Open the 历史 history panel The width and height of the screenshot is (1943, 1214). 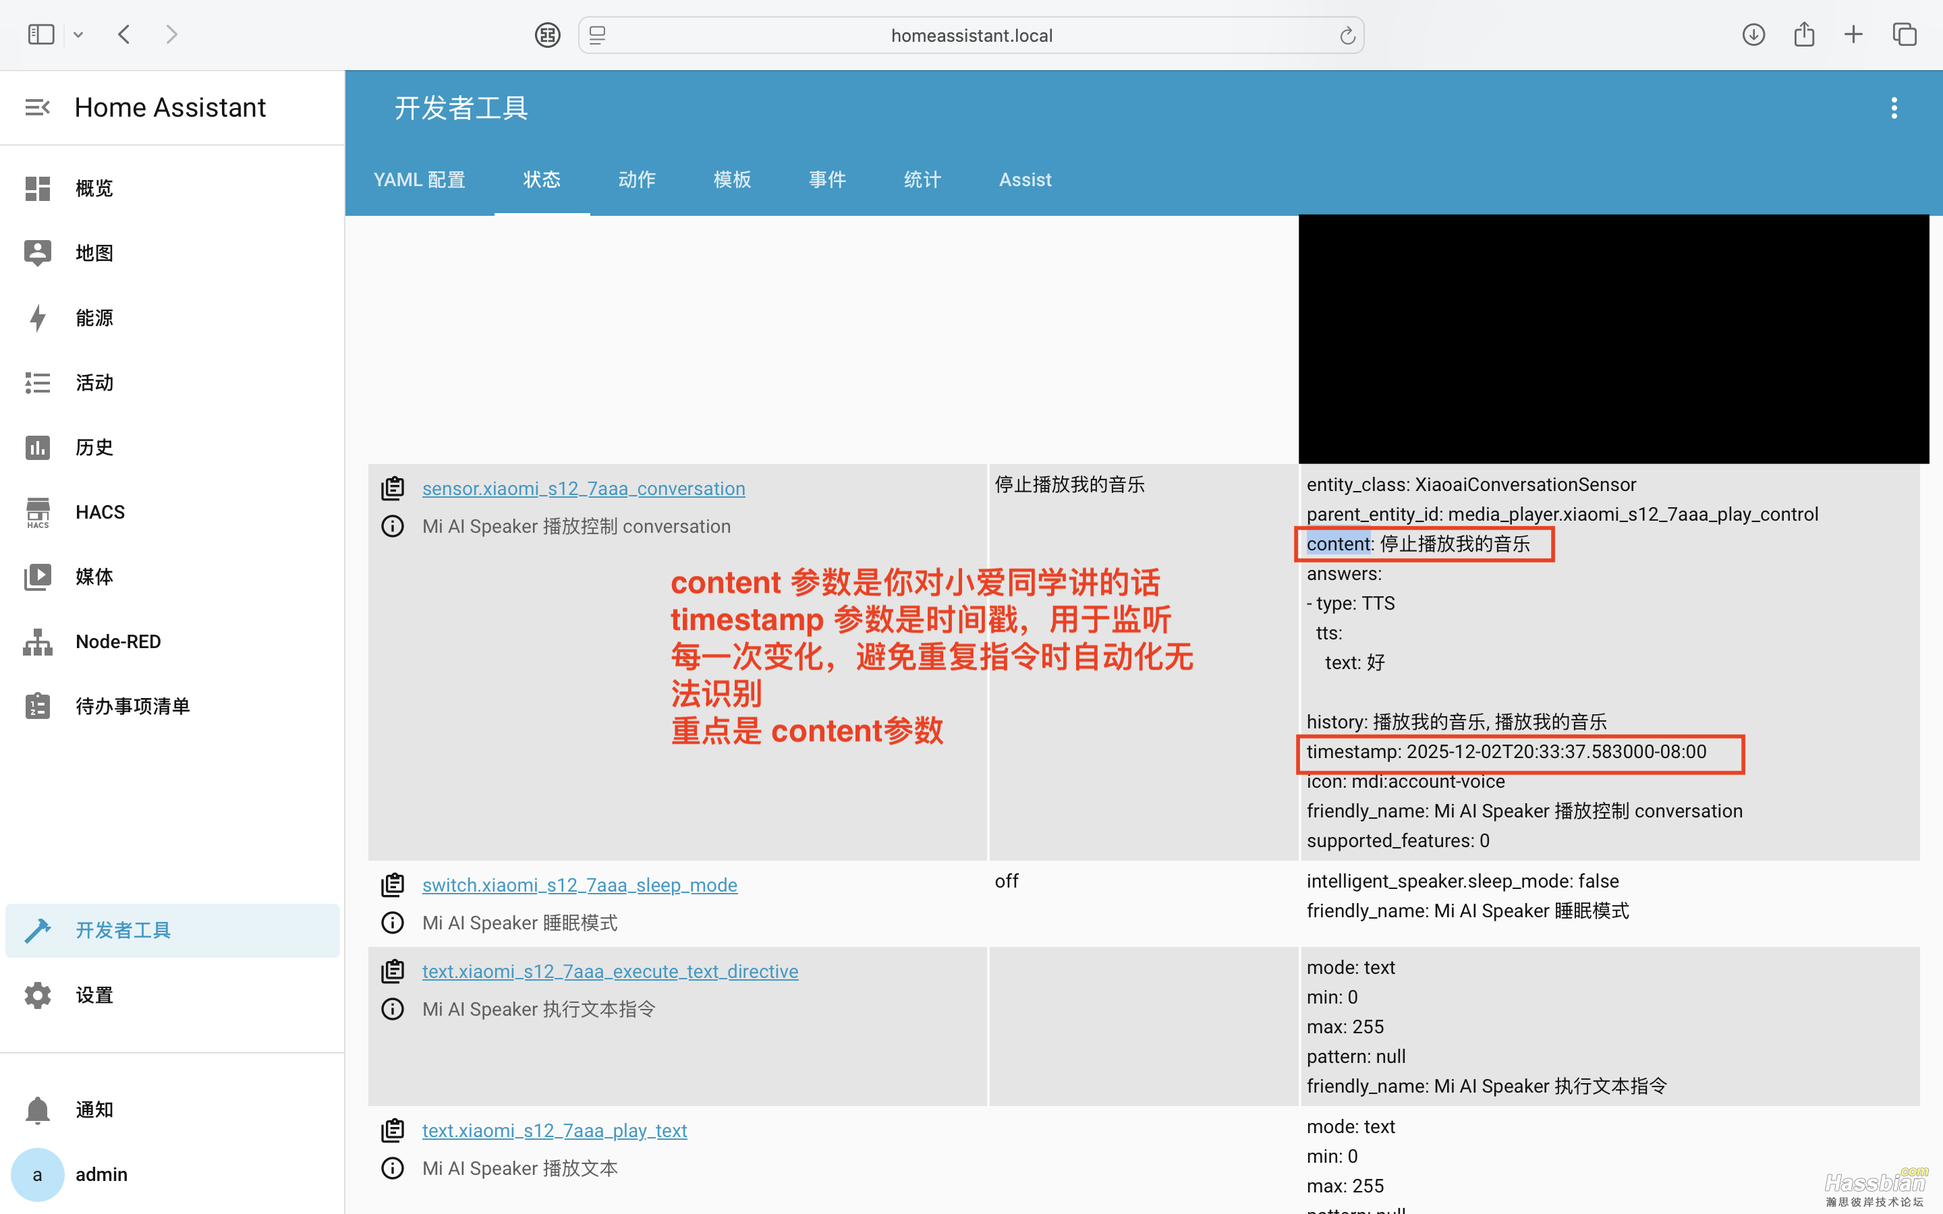pos(93,447)
